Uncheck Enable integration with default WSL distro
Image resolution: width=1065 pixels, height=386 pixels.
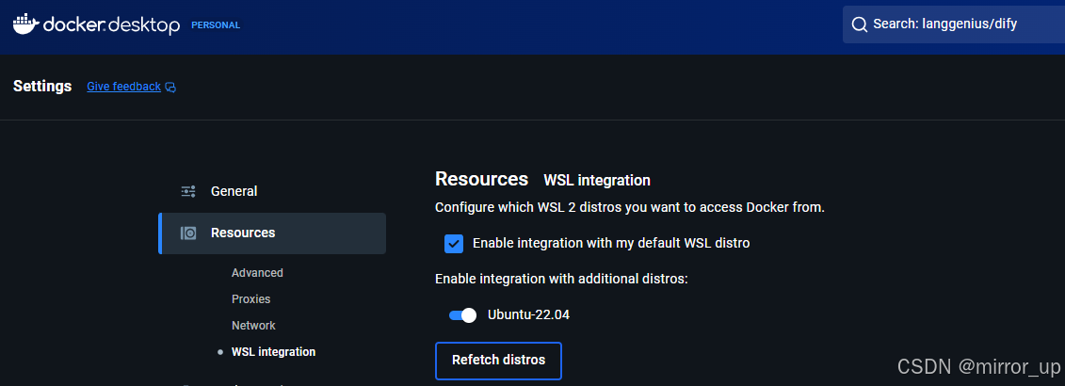click(x=454, y=243)
